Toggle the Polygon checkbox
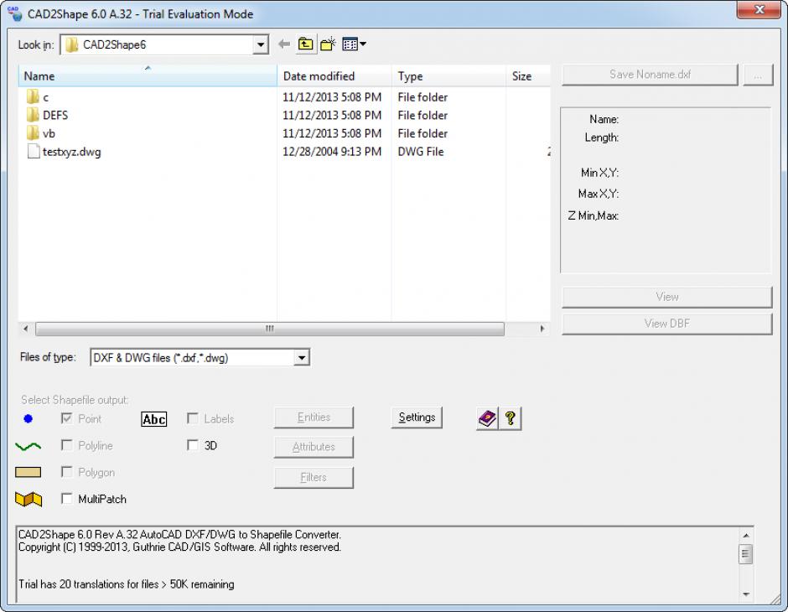The width and height of the screenshot is (788, 612). pos(66,471)
